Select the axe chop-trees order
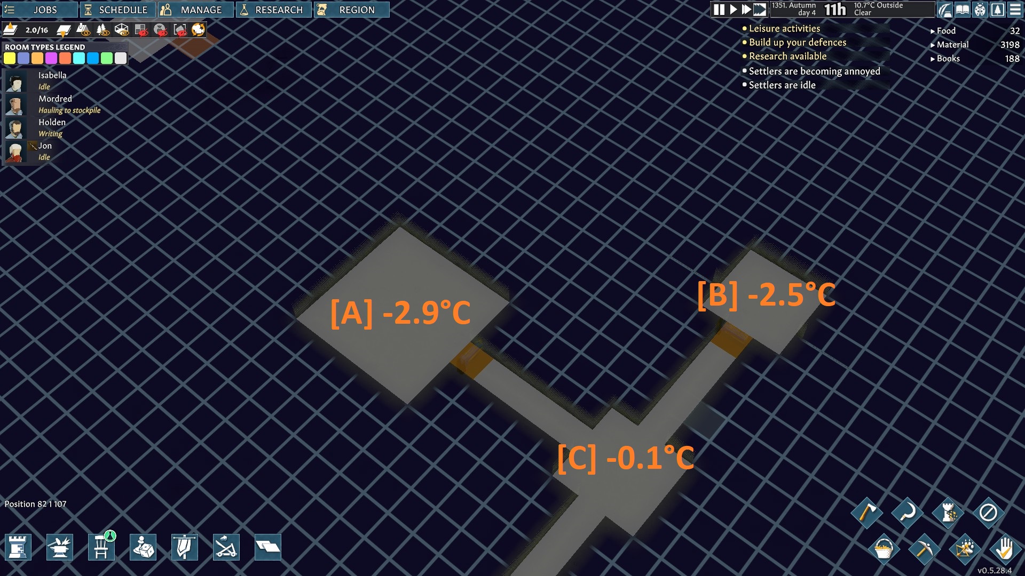 (x=867, y=513)
